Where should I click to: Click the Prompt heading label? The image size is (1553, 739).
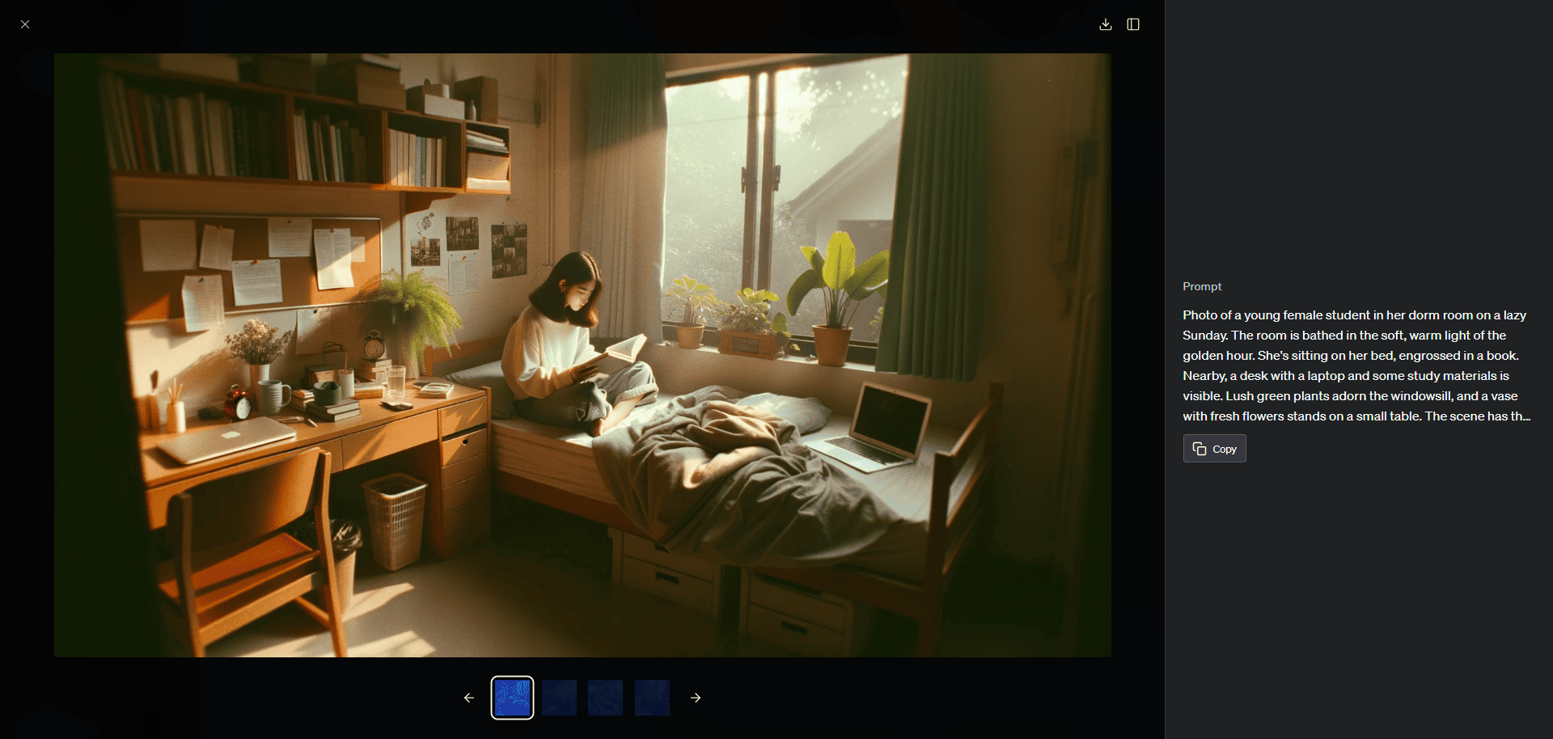[x=1202, y=286]
